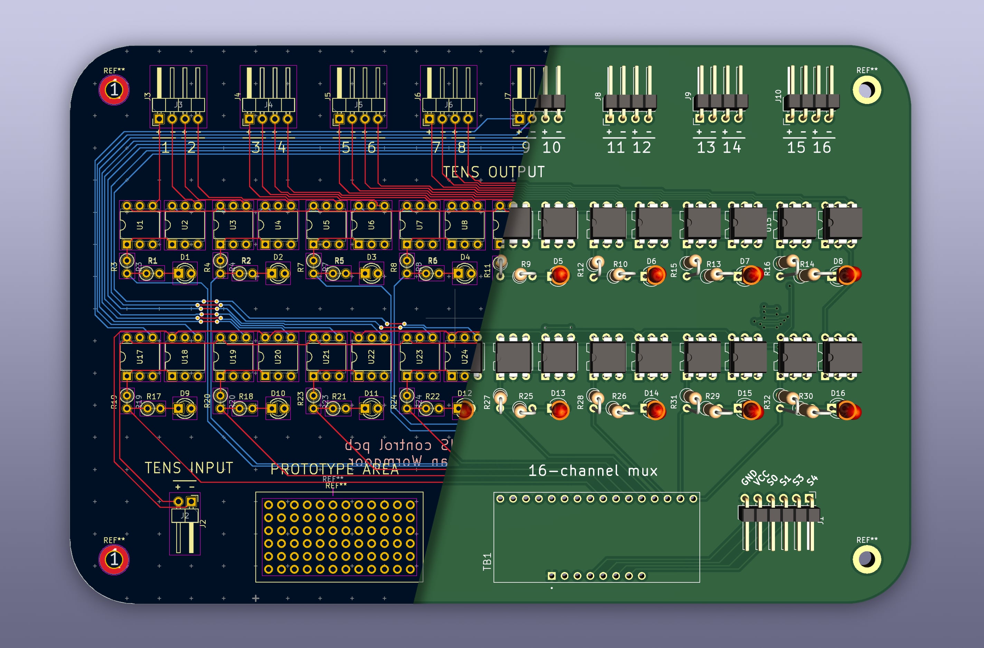
Task: Select the D3 LED footprint
Action: (x=371, y=273)
